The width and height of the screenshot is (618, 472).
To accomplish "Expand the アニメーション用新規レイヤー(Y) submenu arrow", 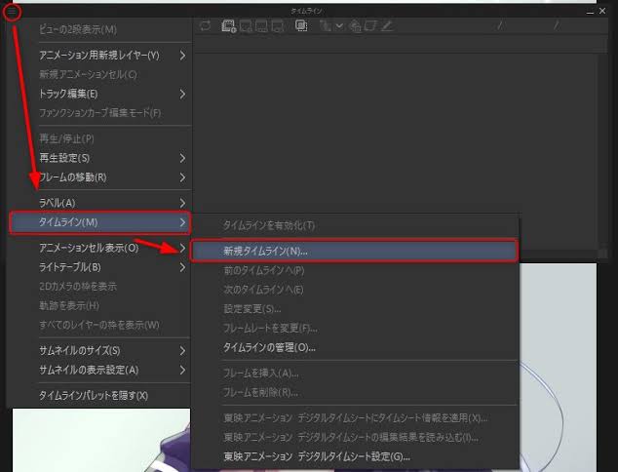I will point(182,56).
